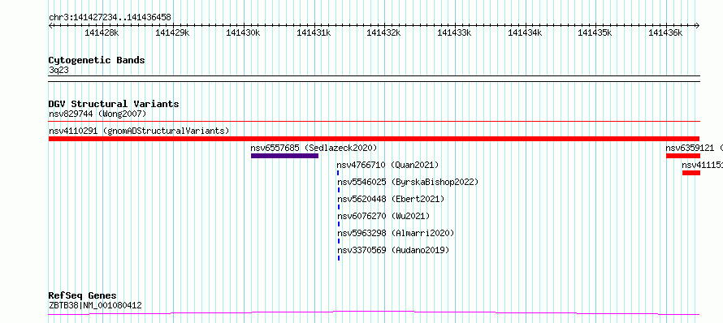Click the blue nsv5546025 (ByrskaBishop2022) marker
The width and height of the screenshot is (723, 323).
click(339, 190)
